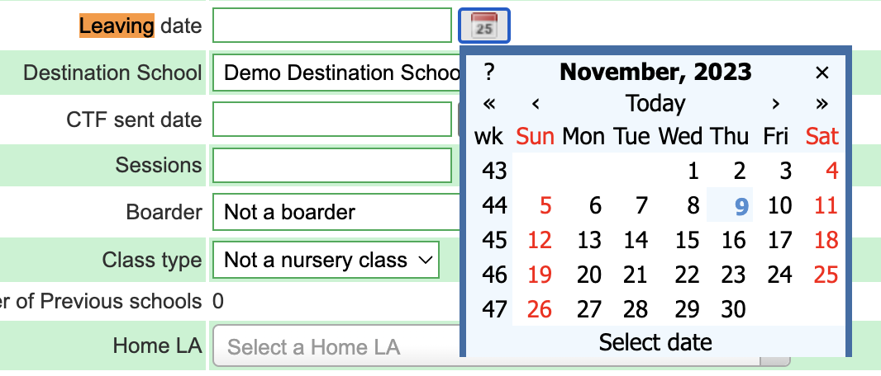
Task: Select November 9 in the calendar
Action: (730, 205)
